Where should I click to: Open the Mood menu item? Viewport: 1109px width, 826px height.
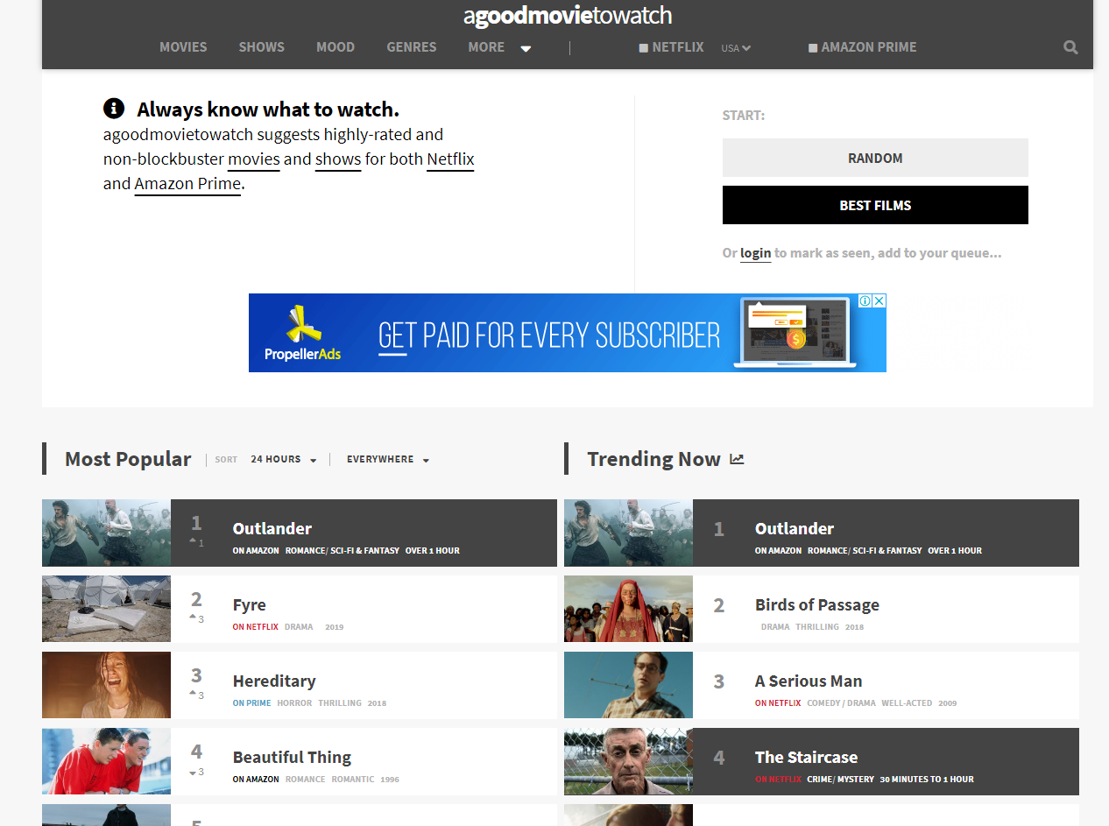tap(336, 47)
